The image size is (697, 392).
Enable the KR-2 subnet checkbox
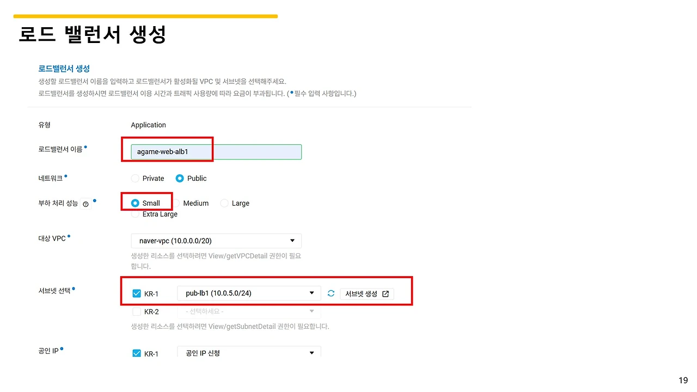pyautogui.click(x=137, y=311)
